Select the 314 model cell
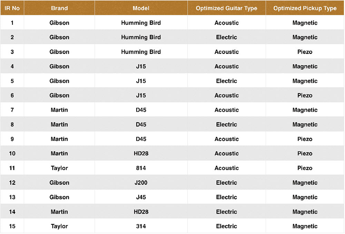This screenshot has height=234, width=345. coord(141,226)
